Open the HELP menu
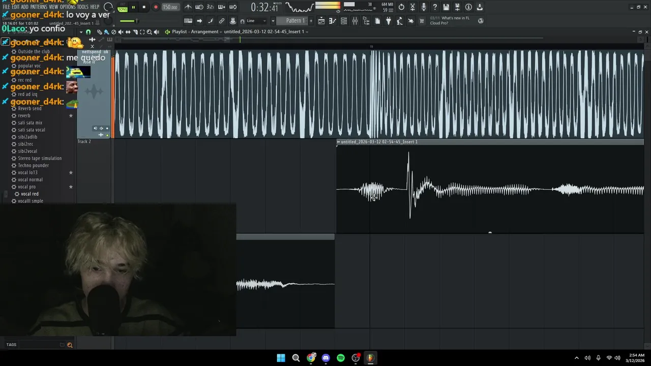This screenshot has height=366, width=651. [95, 7]
